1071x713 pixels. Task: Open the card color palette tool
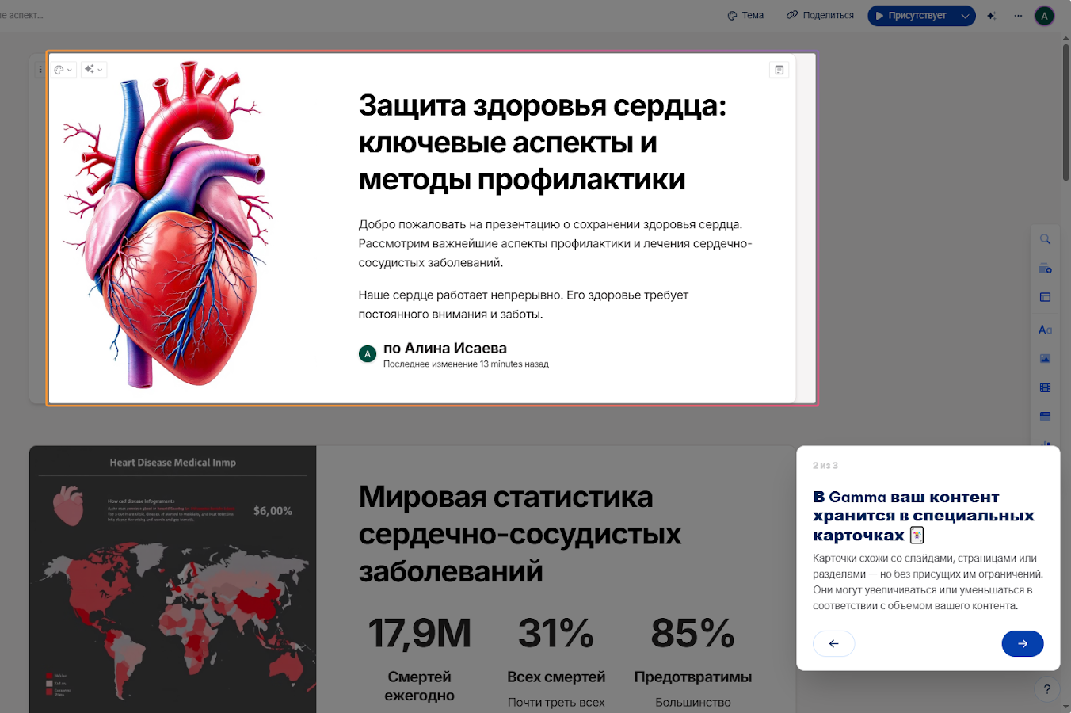click(59, 69)
